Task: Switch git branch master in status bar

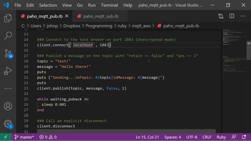Action: point(24,137)
